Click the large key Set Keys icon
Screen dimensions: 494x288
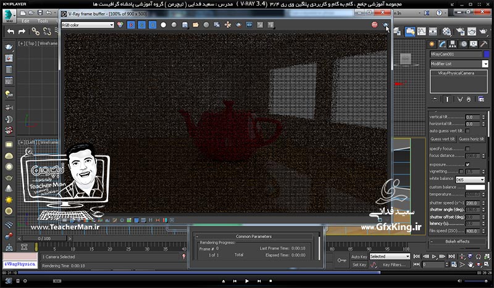(x=342, y=261)
